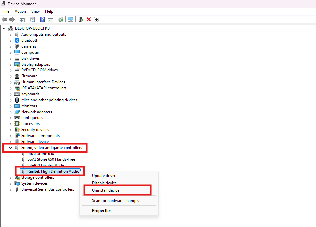Click the Processors category icon
The height and width of the screenshot is (227, 316).
17,123
